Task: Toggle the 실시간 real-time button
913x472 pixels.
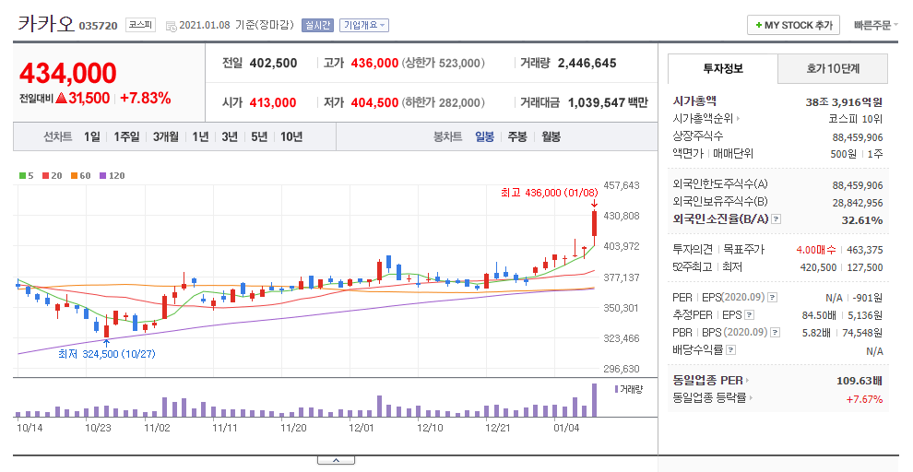Action: pyautogui.click(x=317, y=25)
